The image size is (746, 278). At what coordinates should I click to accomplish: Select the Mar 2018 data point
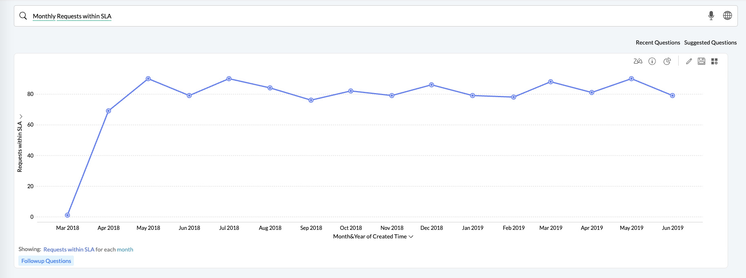[x=67, y=215]
